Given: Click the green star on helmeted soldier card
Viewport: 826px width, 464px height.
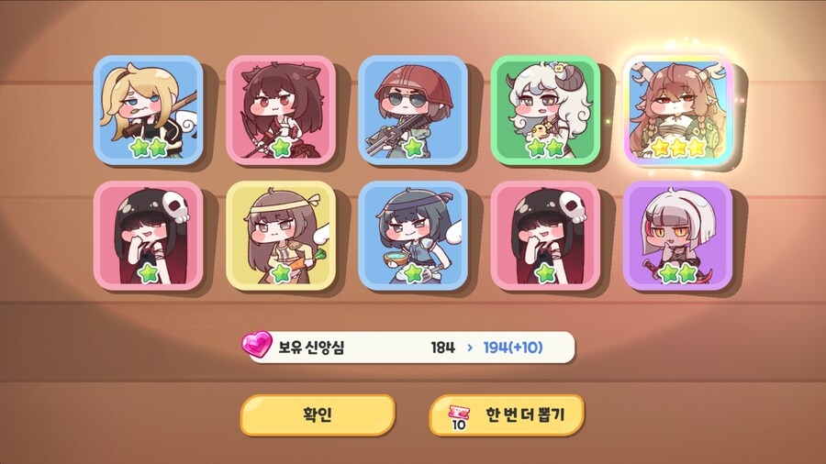Looking at the screenshot, I should coord(413,148).
